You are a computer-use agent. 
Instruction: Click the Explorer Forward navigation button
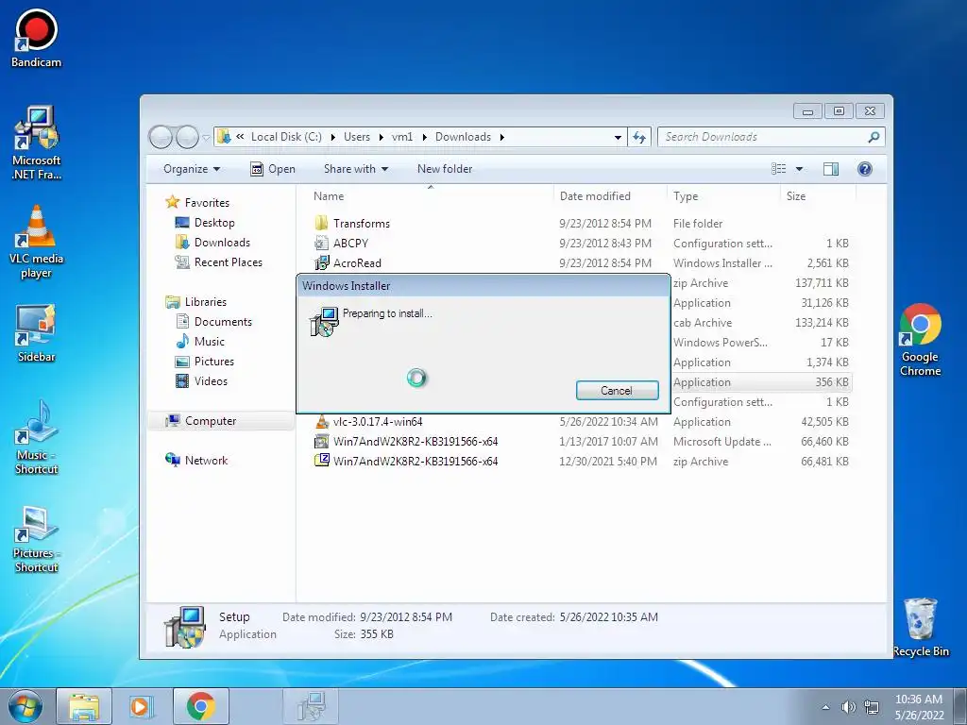click(187, 137)
